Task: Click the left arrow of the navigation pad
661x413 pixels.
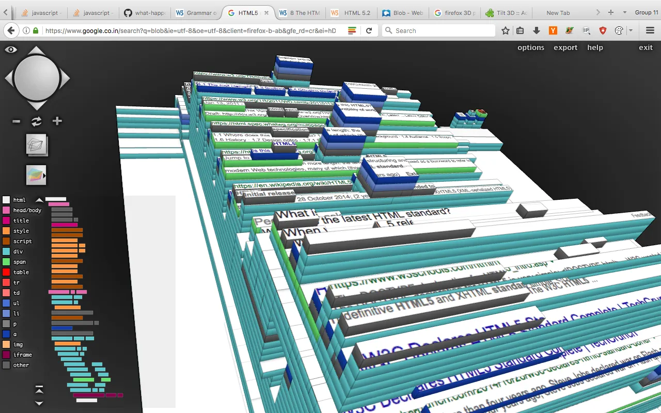Action: pos(9,78)
